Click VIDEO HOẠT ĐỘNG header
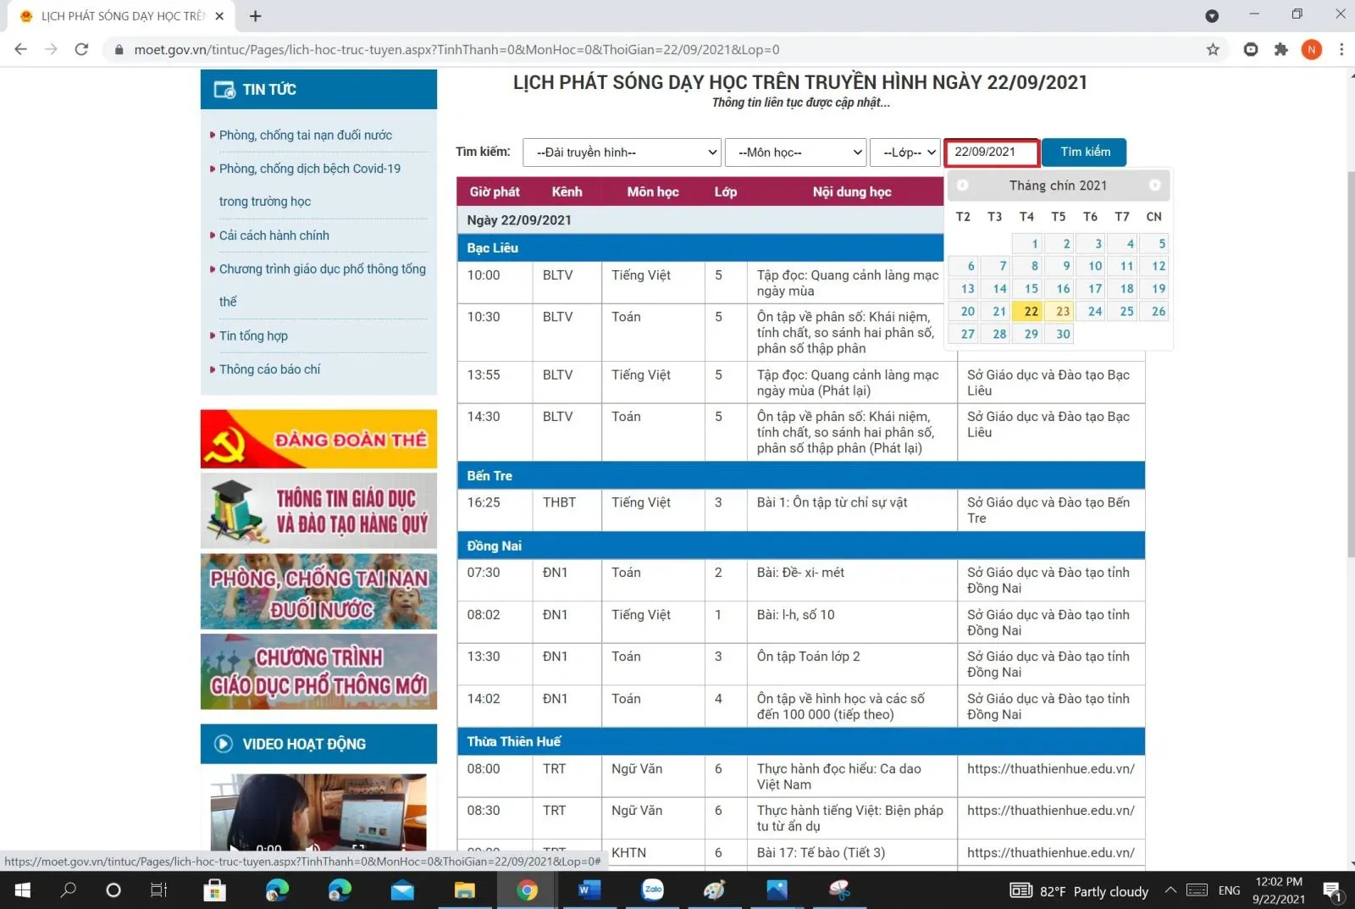The image size is (1355, 909). (318, 744)
